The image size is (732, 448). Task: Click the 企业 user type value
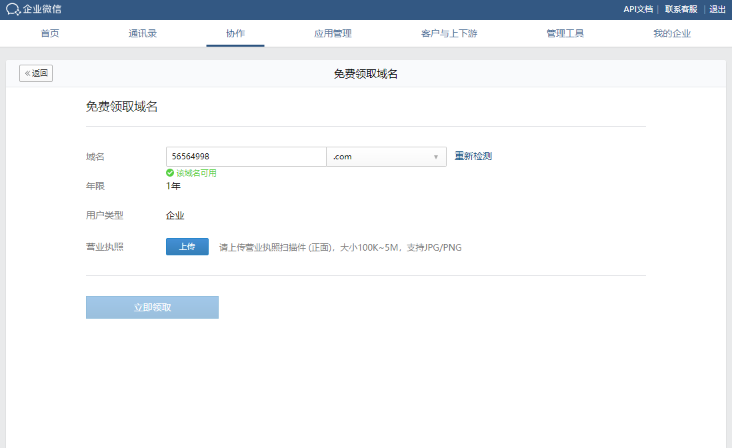[x=175, y=215]
